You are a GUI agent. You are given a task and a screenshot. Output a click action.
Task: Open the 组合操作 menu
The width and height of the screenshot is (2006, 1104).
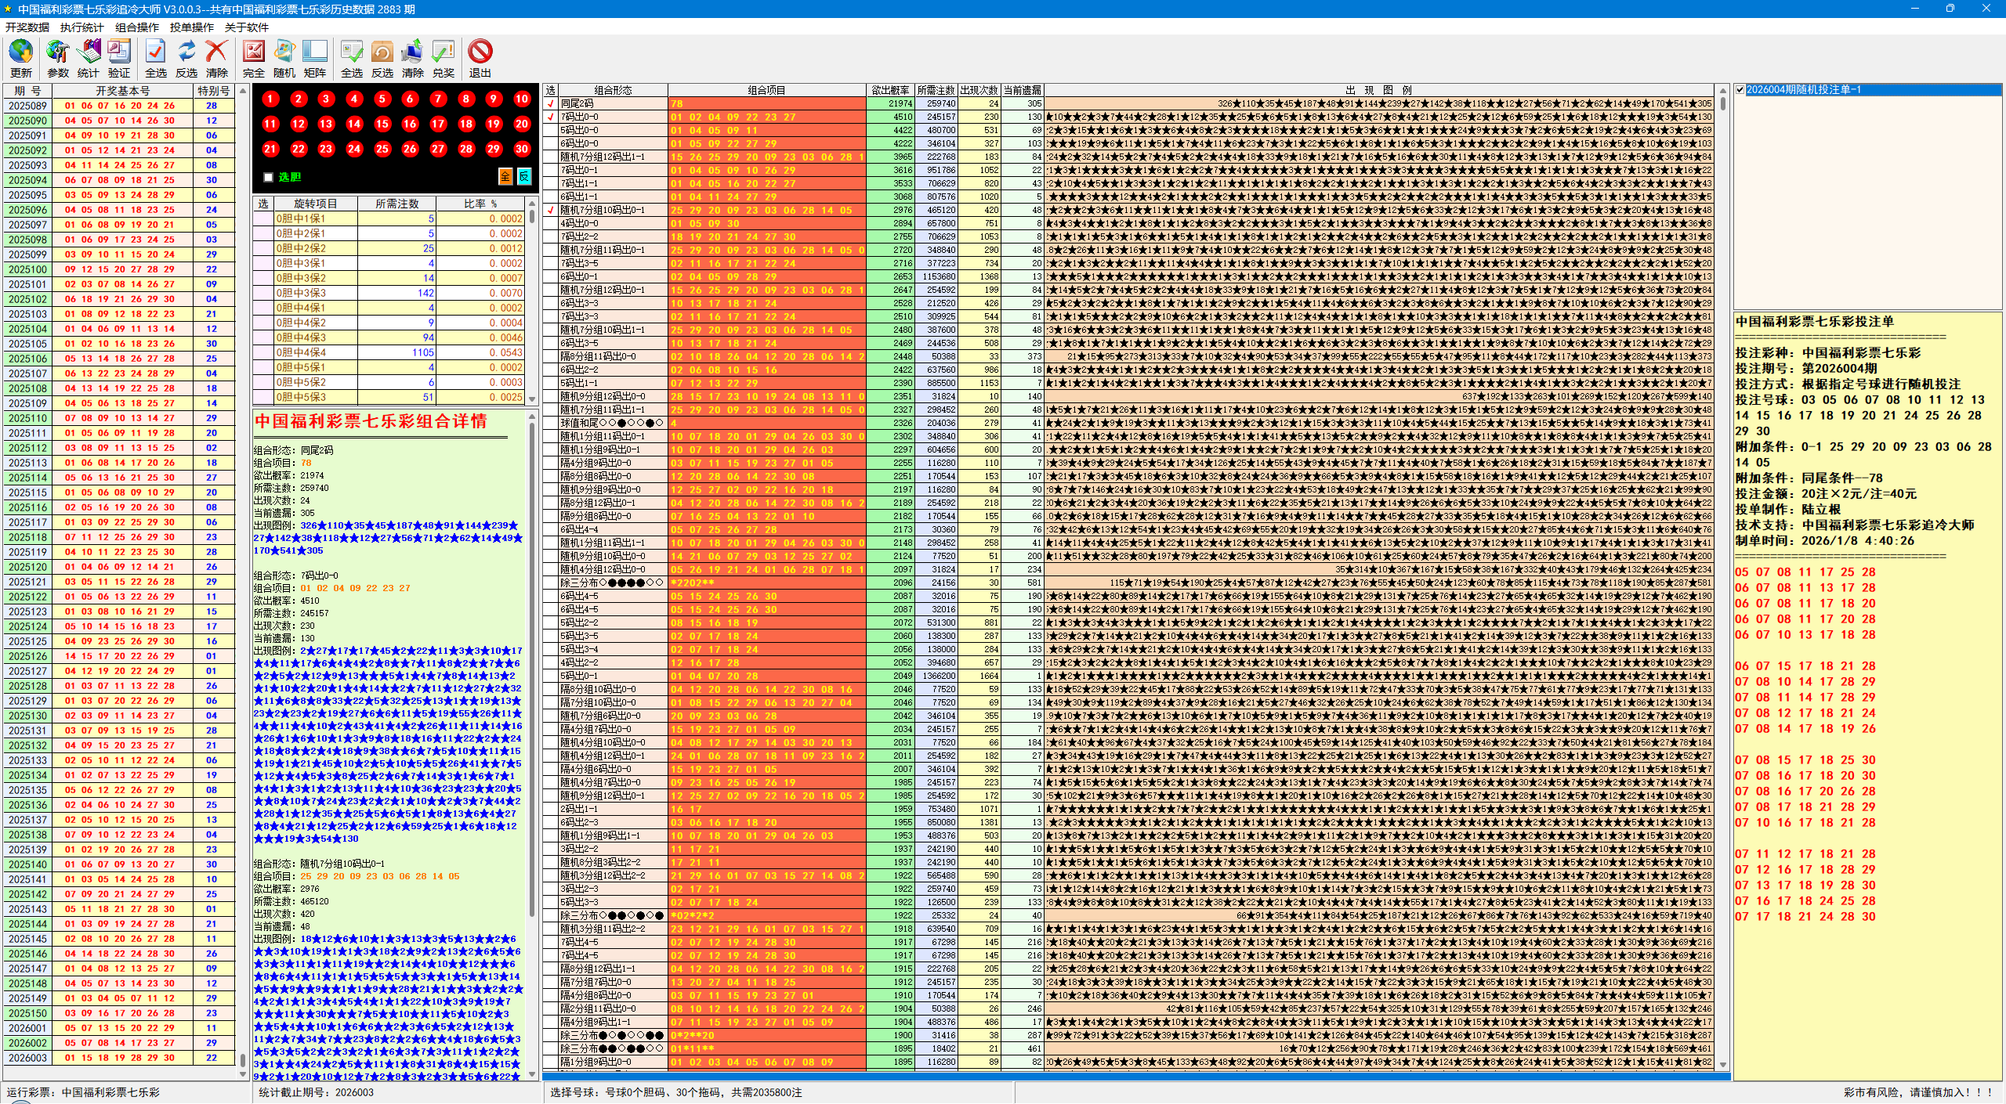(137, 27)
